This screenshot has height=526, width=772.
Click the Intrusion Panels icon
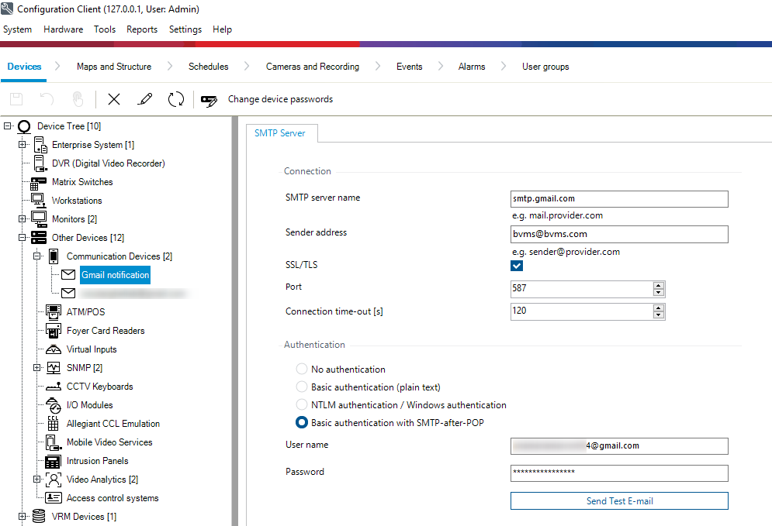point(54,461)
